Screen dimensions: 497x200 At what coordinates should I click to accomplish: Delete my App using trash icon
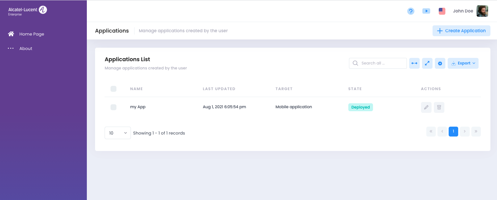[439, 107]
